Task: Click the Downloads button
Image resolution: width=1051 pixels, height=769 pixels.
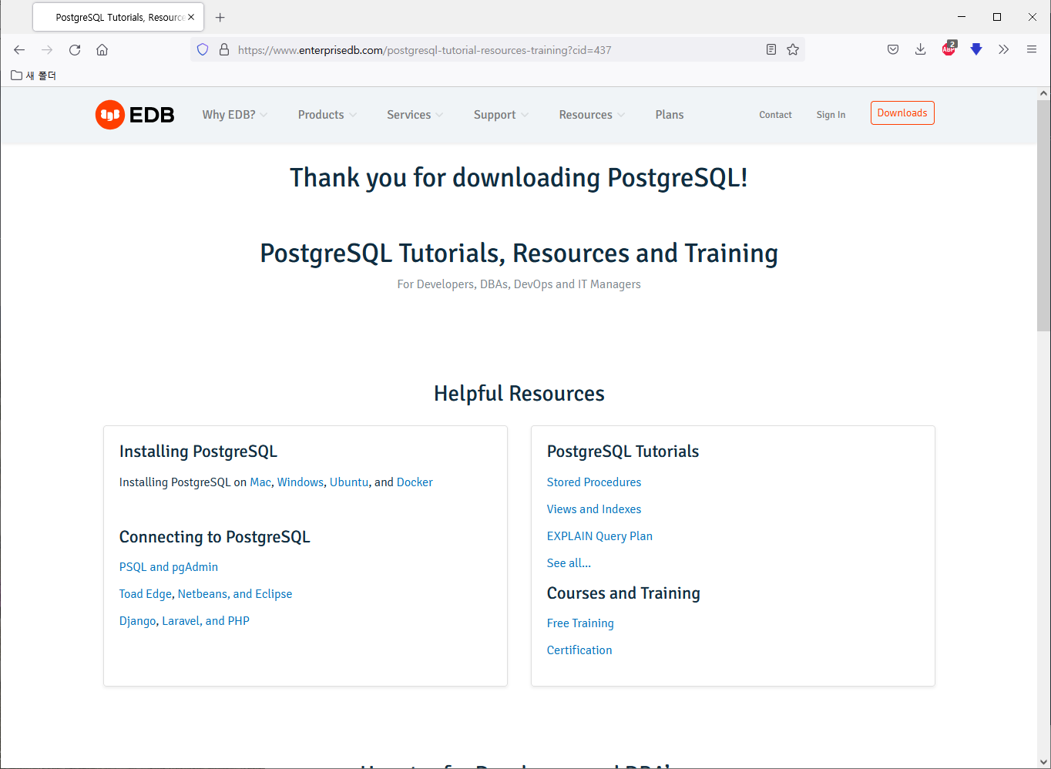Action: pos(902,113)
